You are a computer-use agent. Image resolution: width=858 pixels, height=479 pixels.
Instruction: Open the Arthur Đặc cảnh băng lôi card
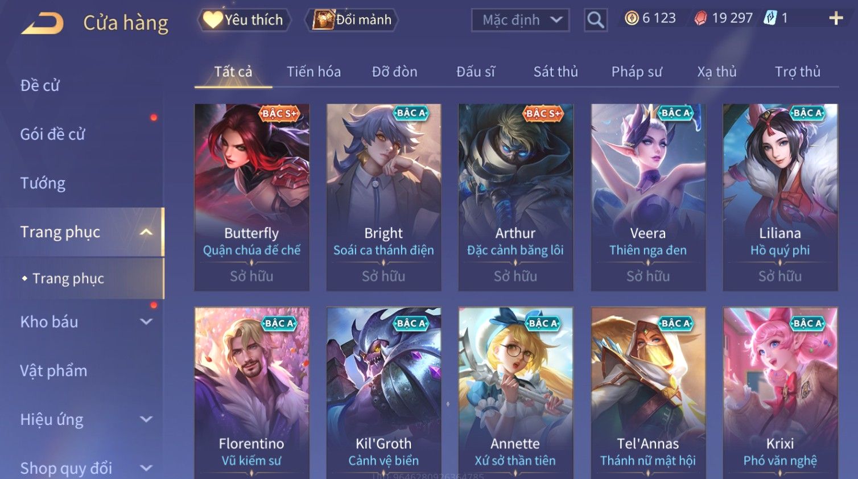[515, 197]
